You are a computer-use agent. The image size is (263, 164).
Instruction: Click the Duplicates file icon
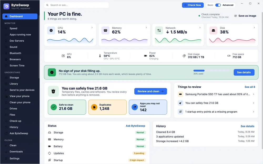click(94, 107)
